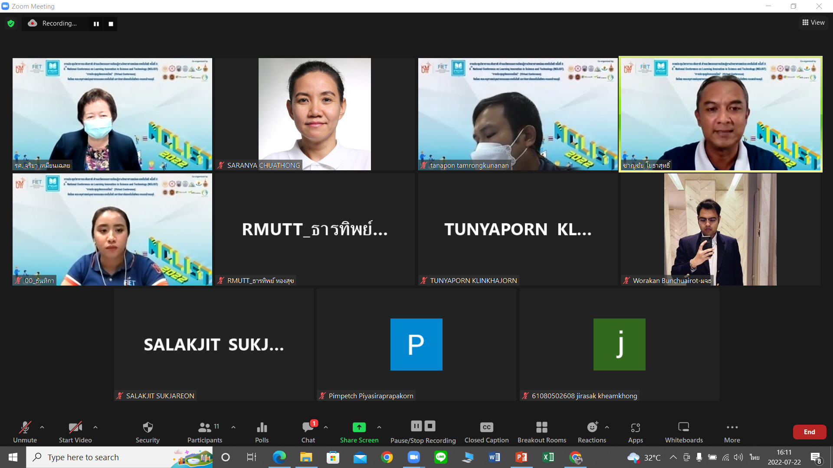Click the red End button
Screen dimensions: 833x468
coord(809,432)
